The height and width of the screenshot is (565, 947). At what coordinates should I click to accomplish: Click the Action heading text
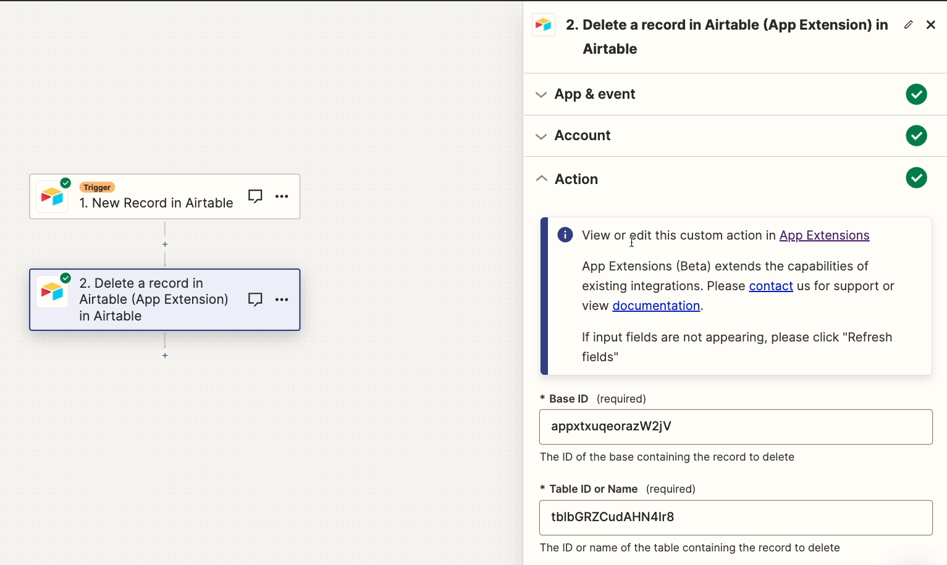coord(576,179)
